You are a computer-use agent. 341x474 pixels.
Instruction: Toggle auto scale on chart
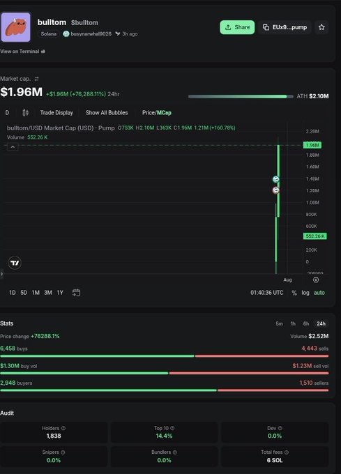319,293
